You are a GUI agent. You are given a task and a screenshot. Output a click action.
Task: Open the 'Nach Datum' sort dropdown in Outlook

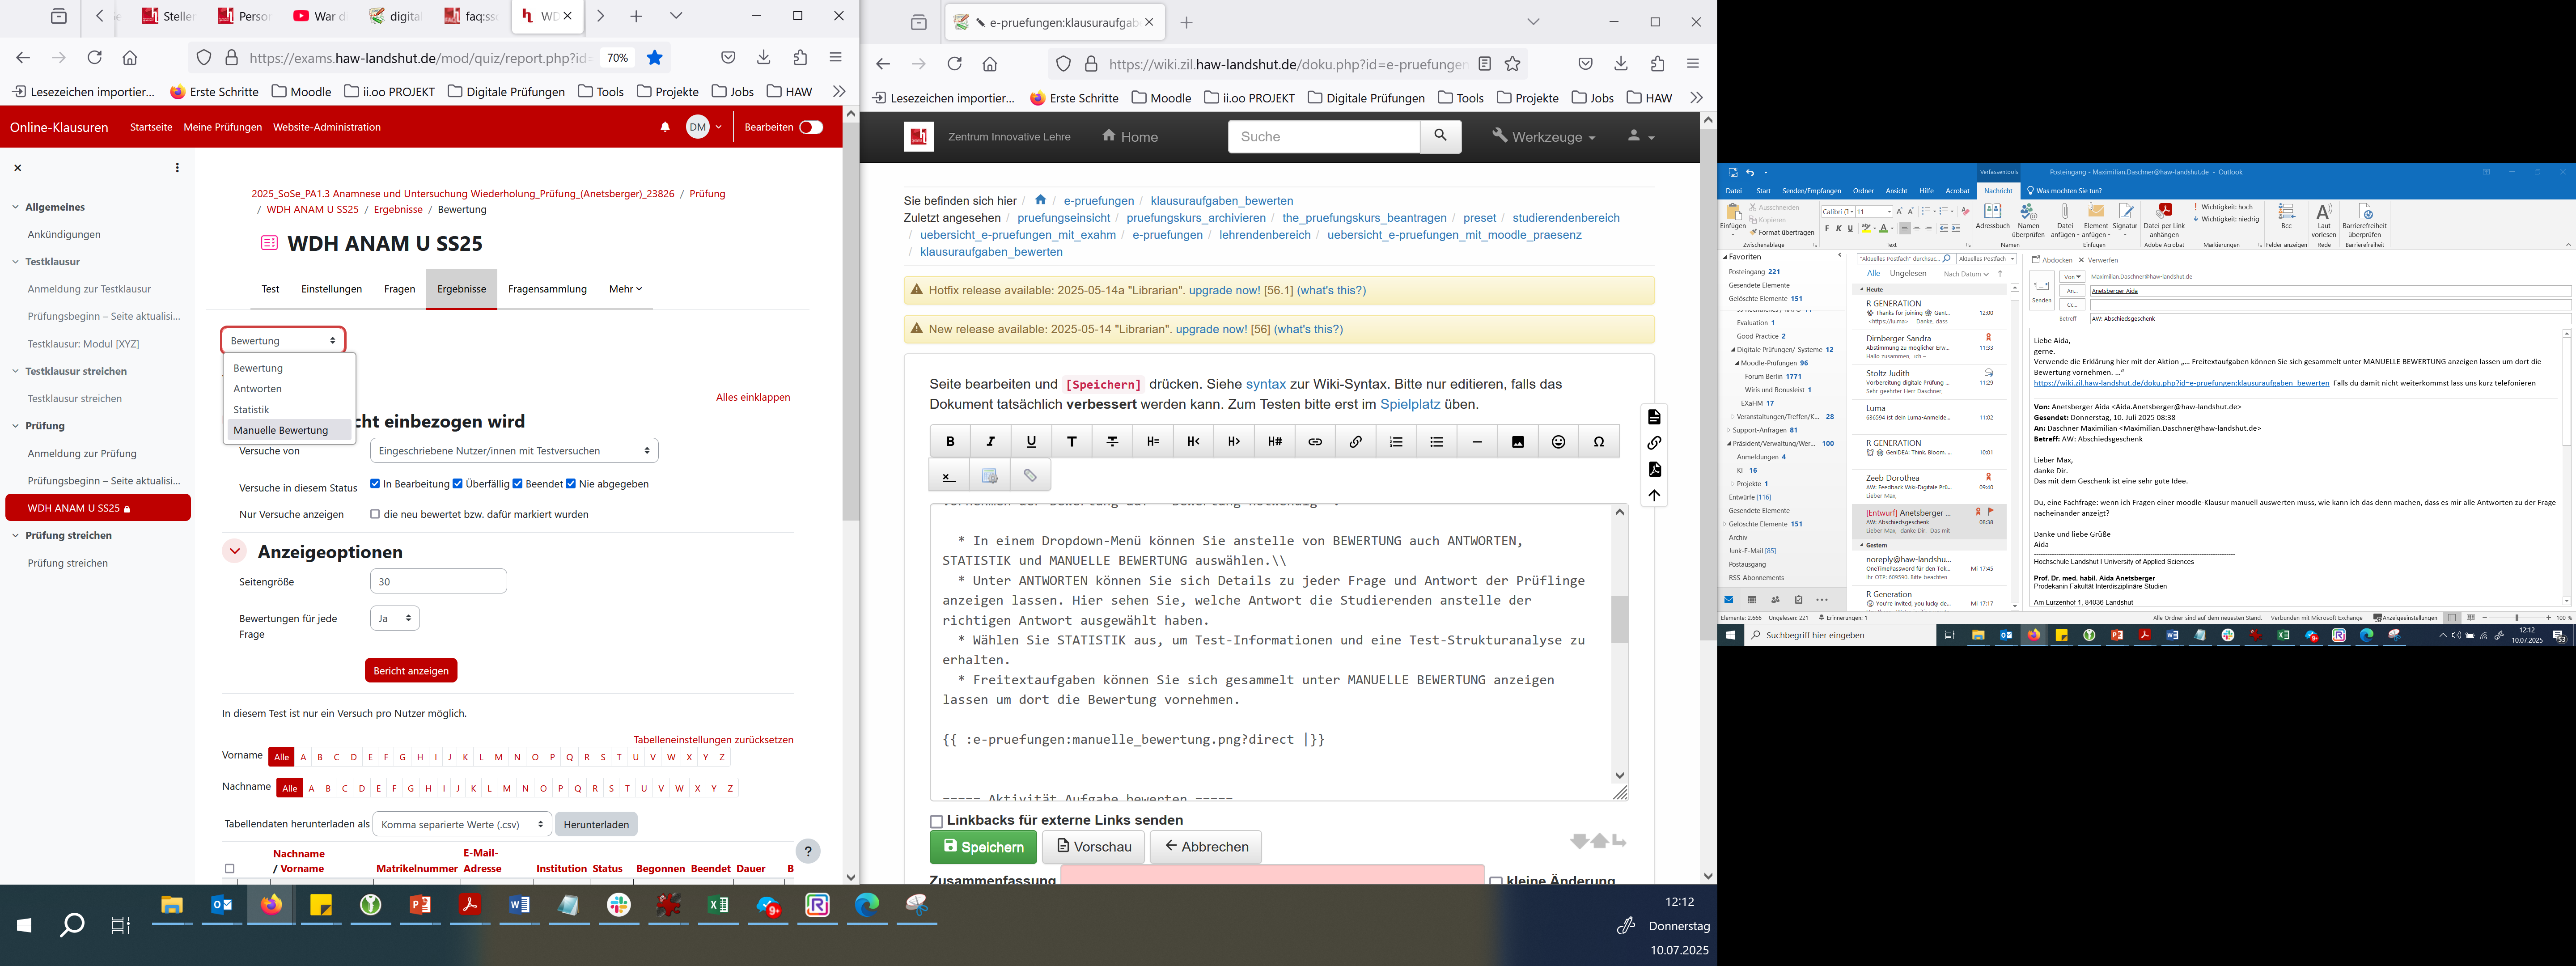(1965, 274)
